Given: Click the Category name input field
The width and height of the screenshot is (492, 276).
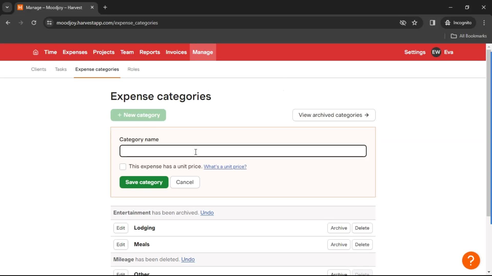Looking at the screenshot, I should click(x=243, y=151).
